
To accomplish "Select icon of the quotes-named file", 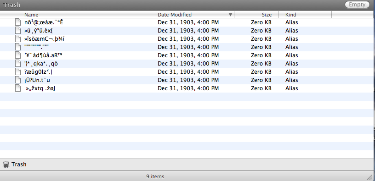I will [18, 47].
